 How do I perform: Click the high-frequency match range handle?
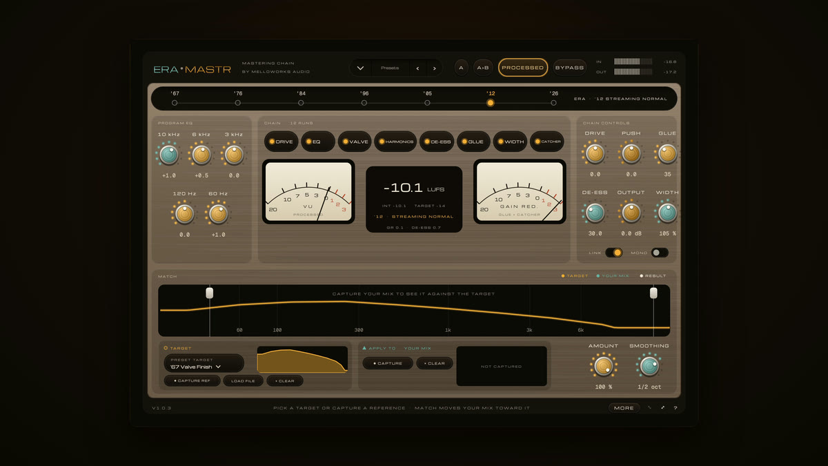click(x=653, y=293)
